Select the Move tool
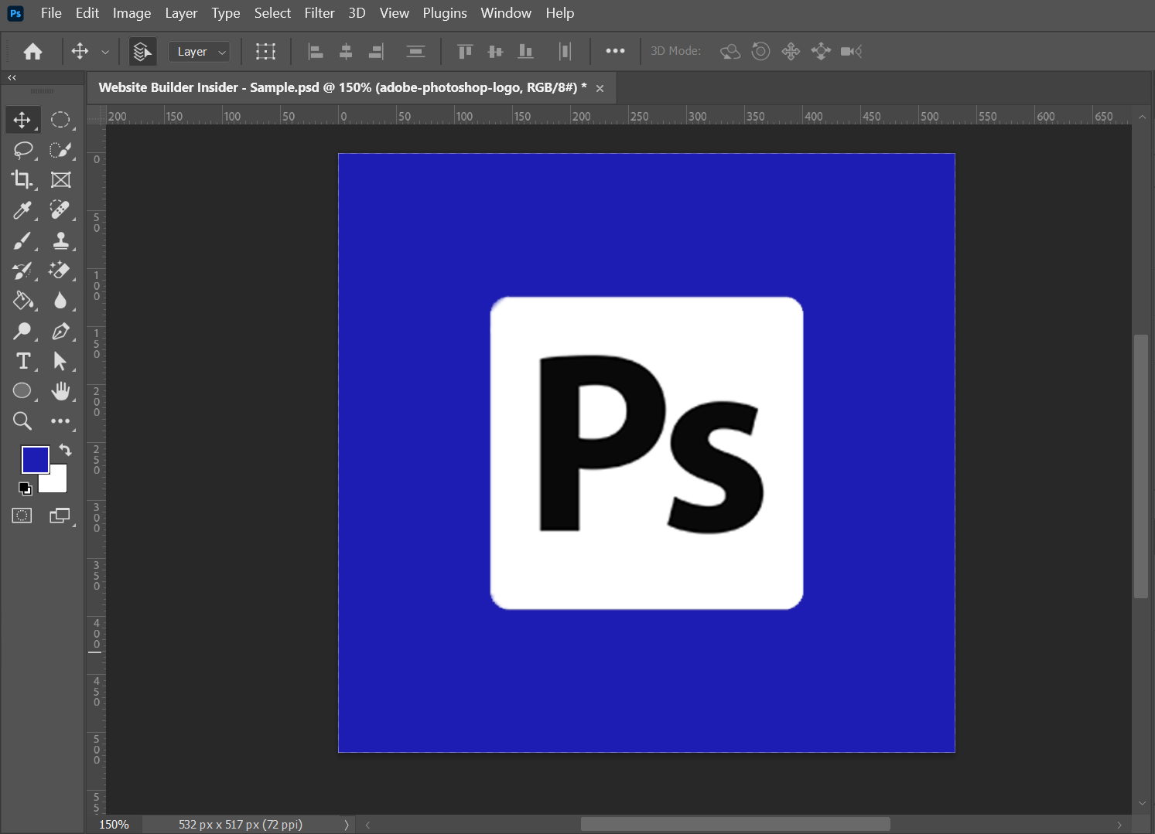 click(x=22, y=120)
